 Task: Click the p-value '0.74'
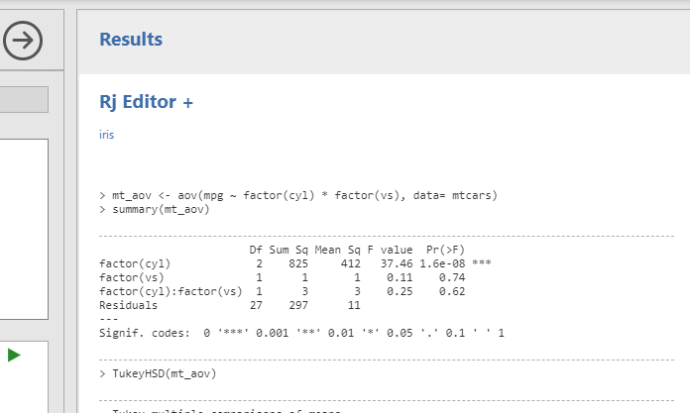[x=452, y=277]
